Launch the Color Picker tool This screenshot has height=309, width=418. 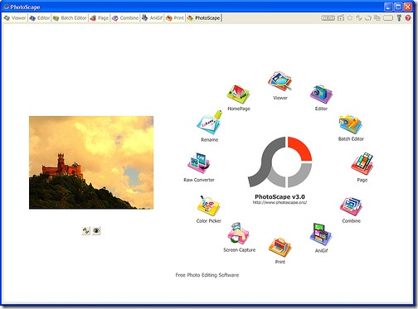[x=208, y=205]
